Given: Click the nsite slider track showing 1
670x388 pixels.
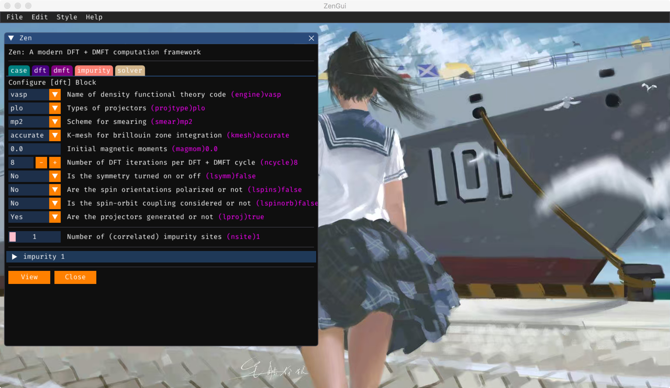Looking at the screenshot, I should point(35,237).
